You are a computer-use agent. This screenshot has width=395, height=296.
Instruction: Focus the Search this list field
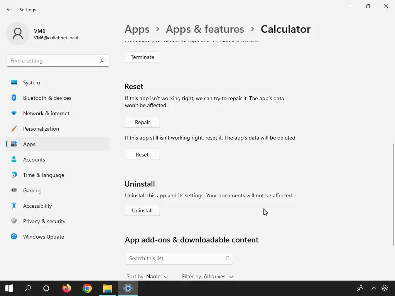179,258
